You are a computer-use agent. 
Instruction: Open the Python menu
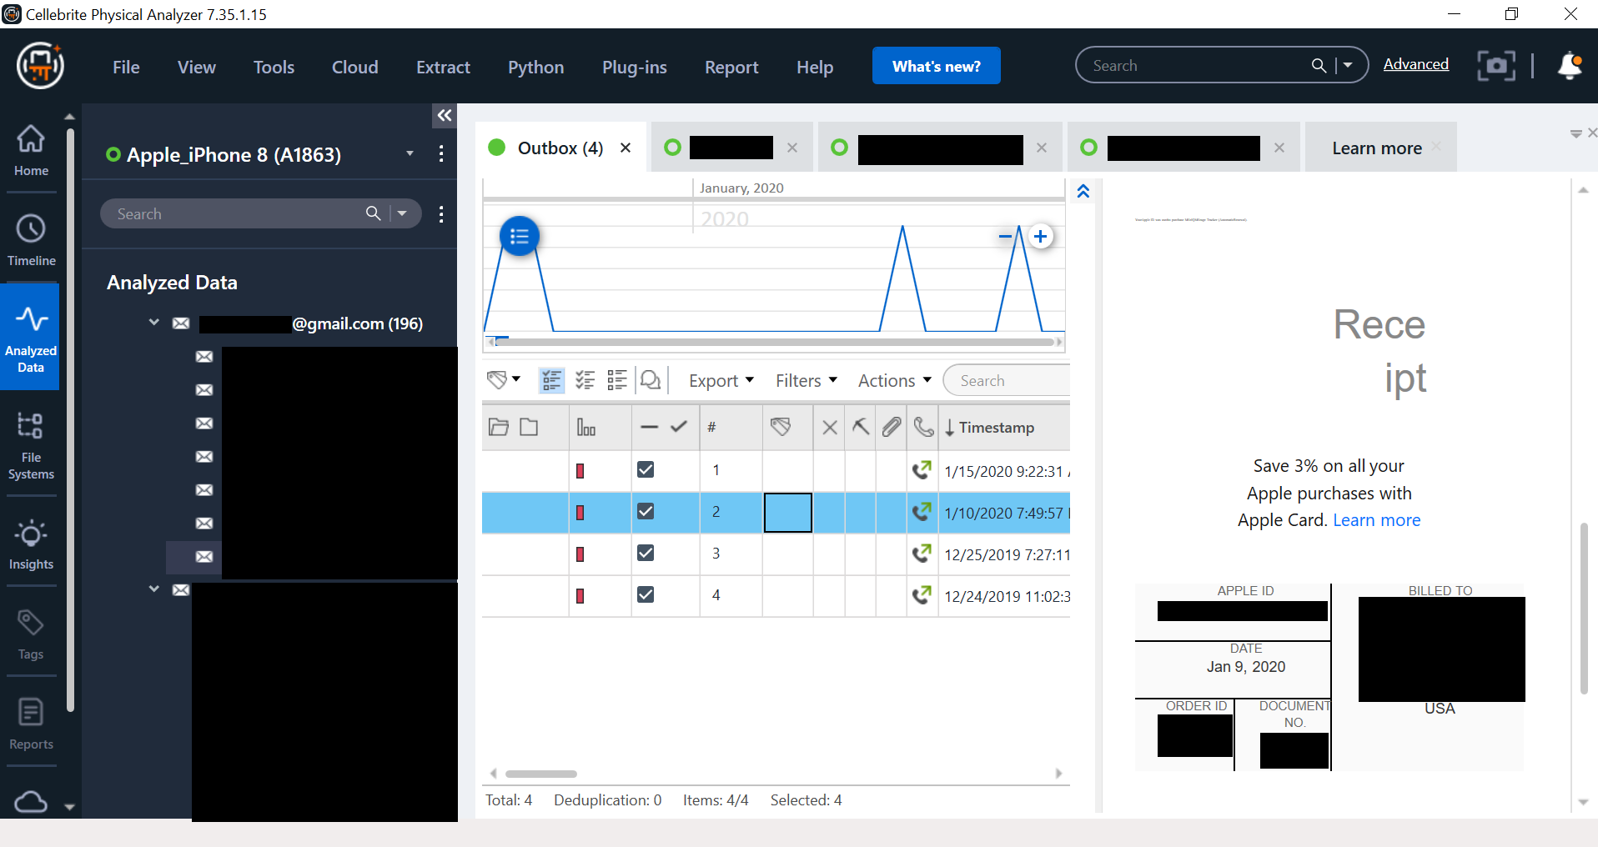536,67
